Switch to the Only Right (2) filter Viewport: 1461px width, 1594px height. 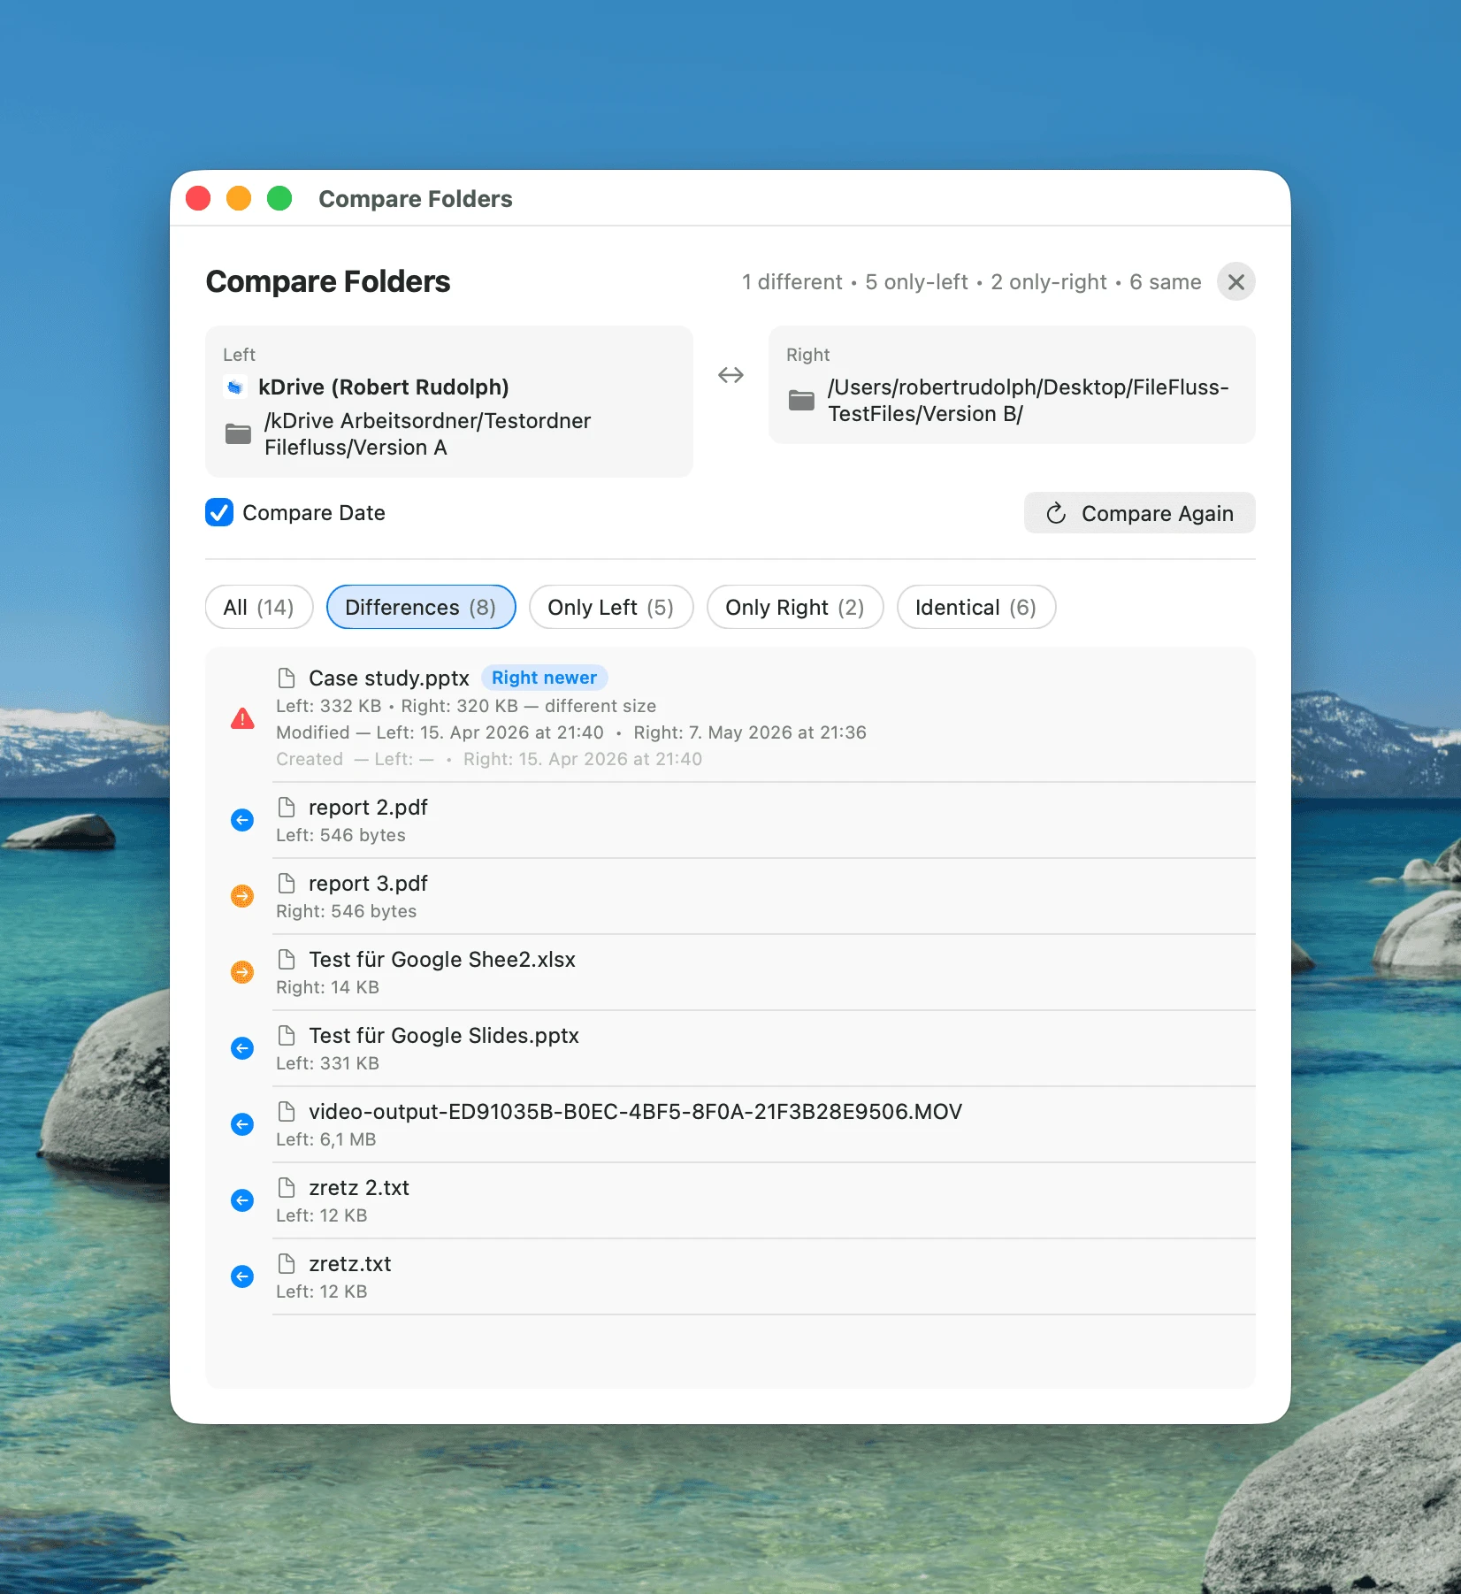tap(795, 608)
